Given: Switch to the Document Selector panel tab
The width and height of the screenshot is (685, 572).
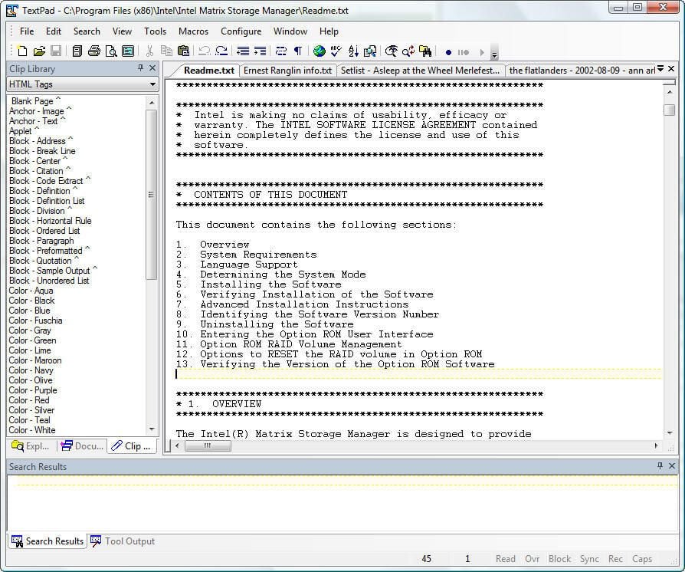Looking at the screenshot, I should coord(82,446).
